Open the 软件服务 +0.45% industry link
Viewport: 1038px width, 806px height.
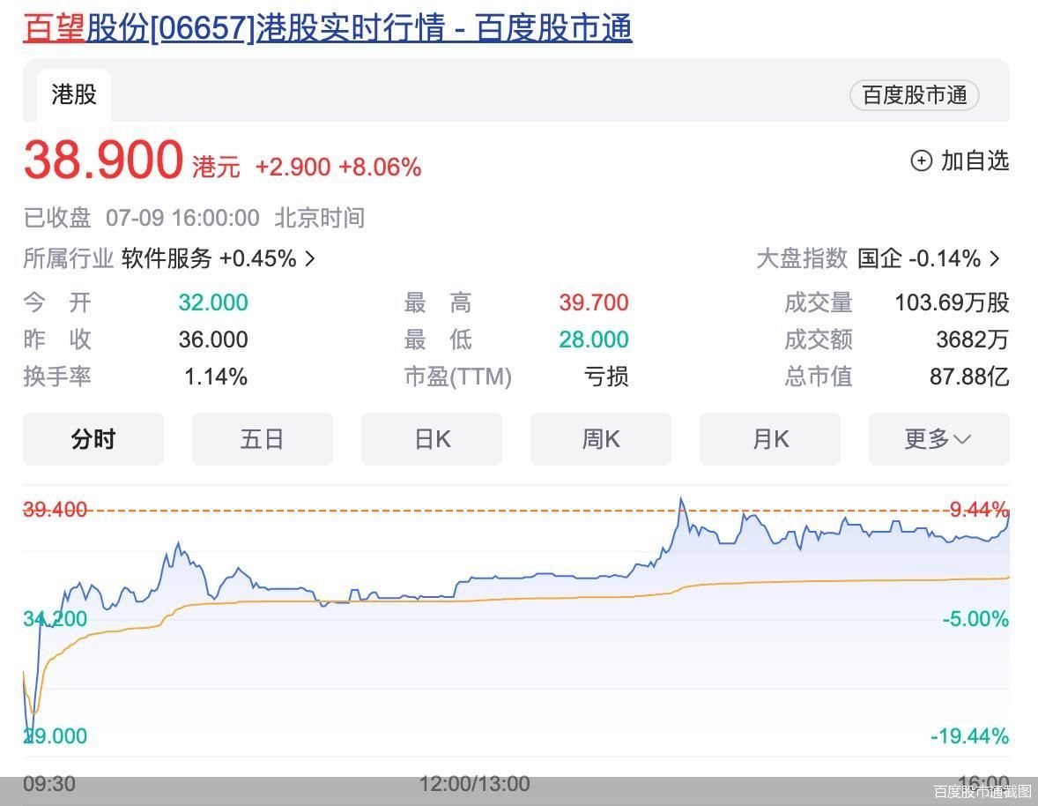209,258
